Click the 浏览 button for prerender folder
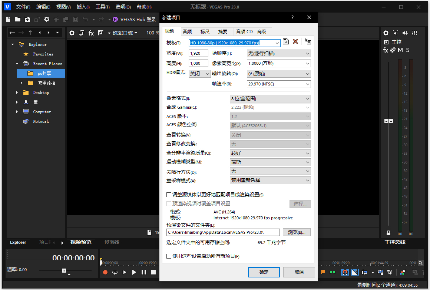Screen dimensions: 430x290 click(297, 232)
